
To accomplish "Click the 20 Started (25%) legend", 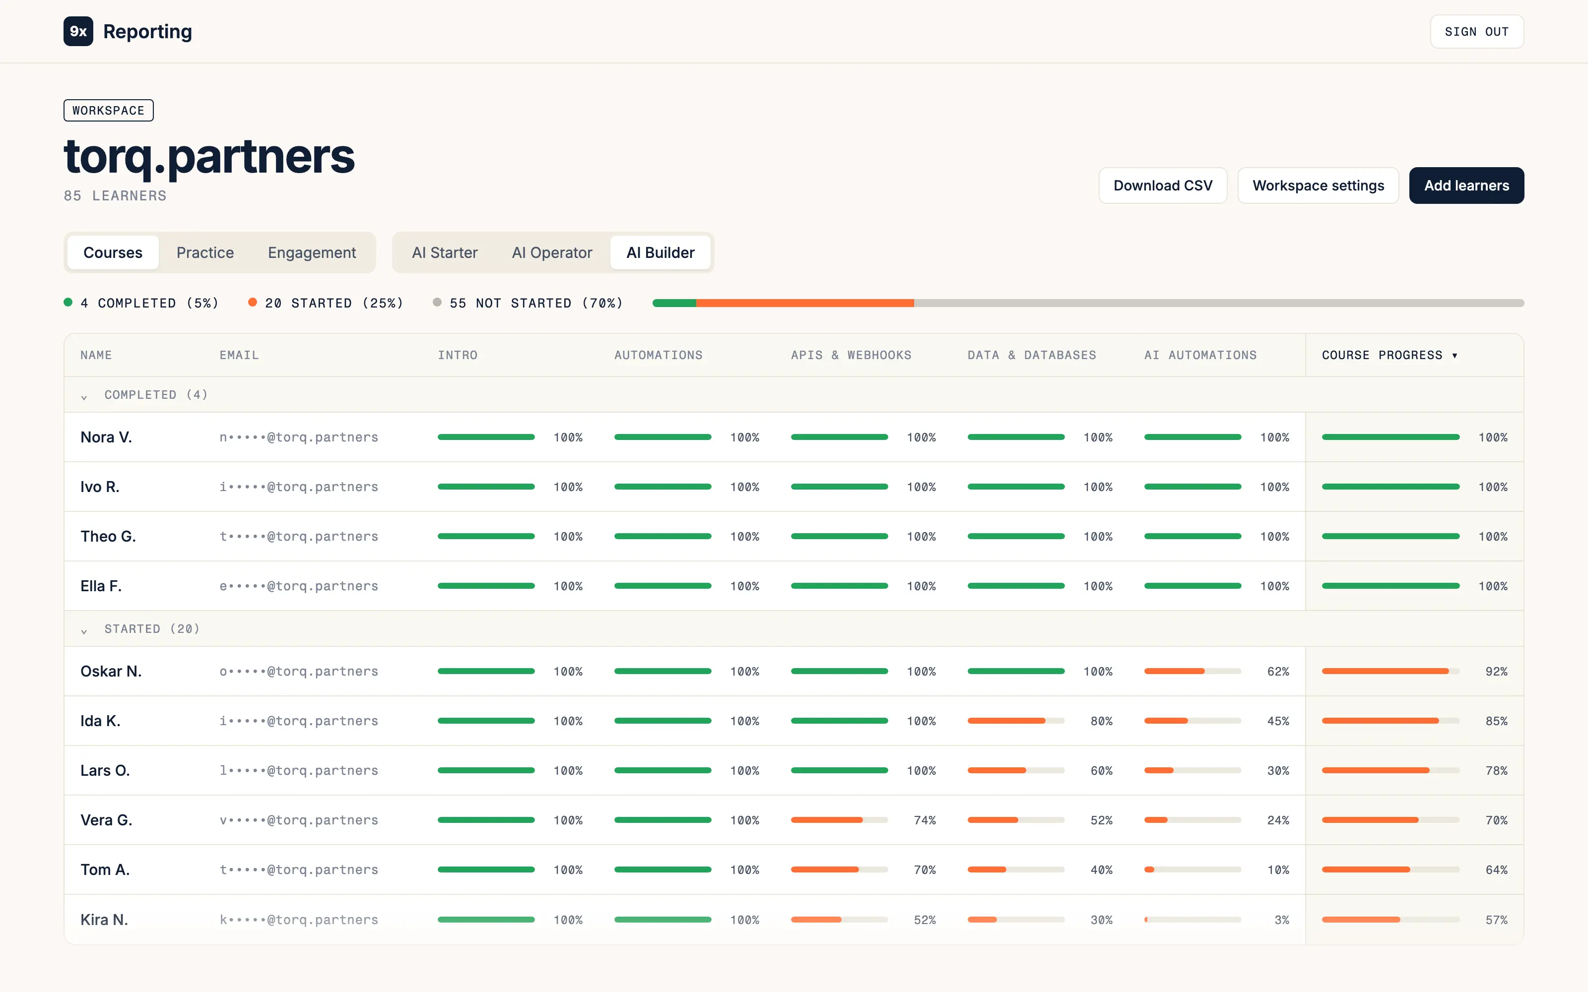I will coord(326,303).
